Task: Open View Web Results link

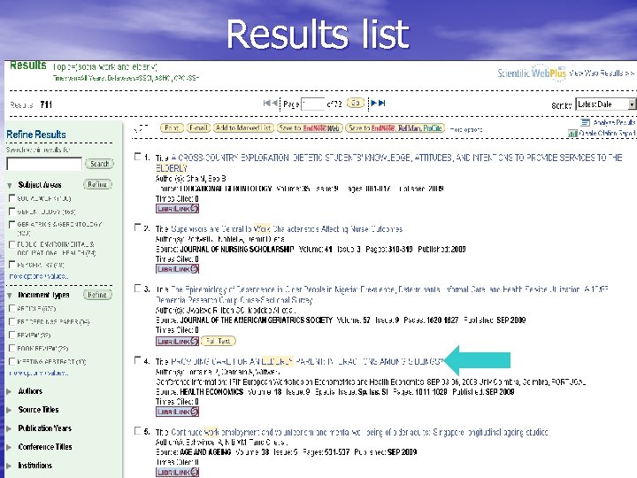Action: [x=602, y=73]
